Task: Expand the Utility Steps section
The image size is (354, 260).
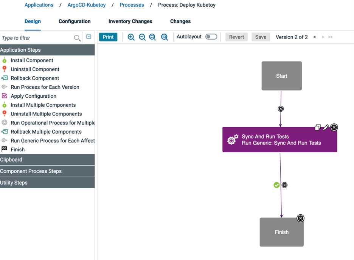Action: point(47,183)
